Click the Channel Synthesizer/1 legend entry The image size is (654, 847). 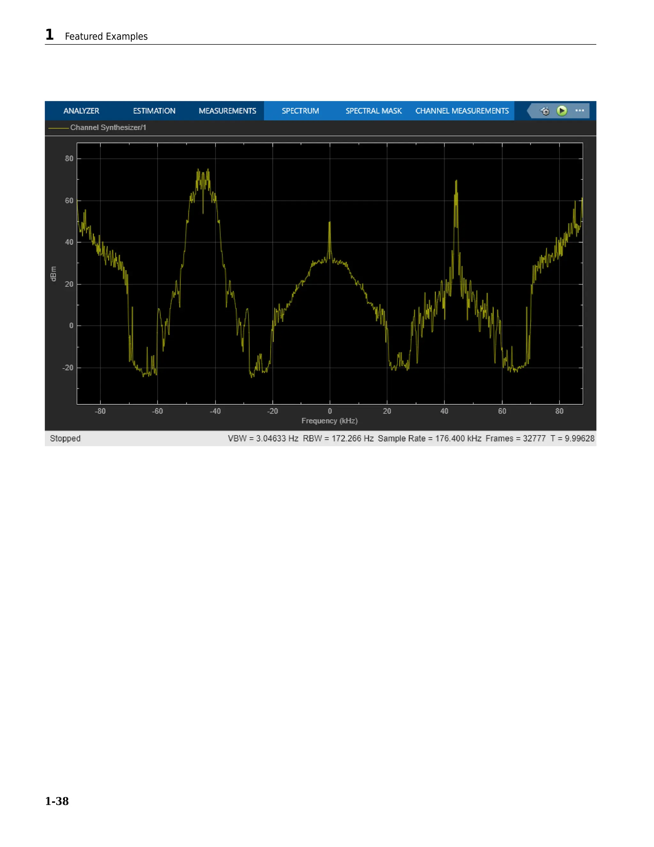[108, 128]
